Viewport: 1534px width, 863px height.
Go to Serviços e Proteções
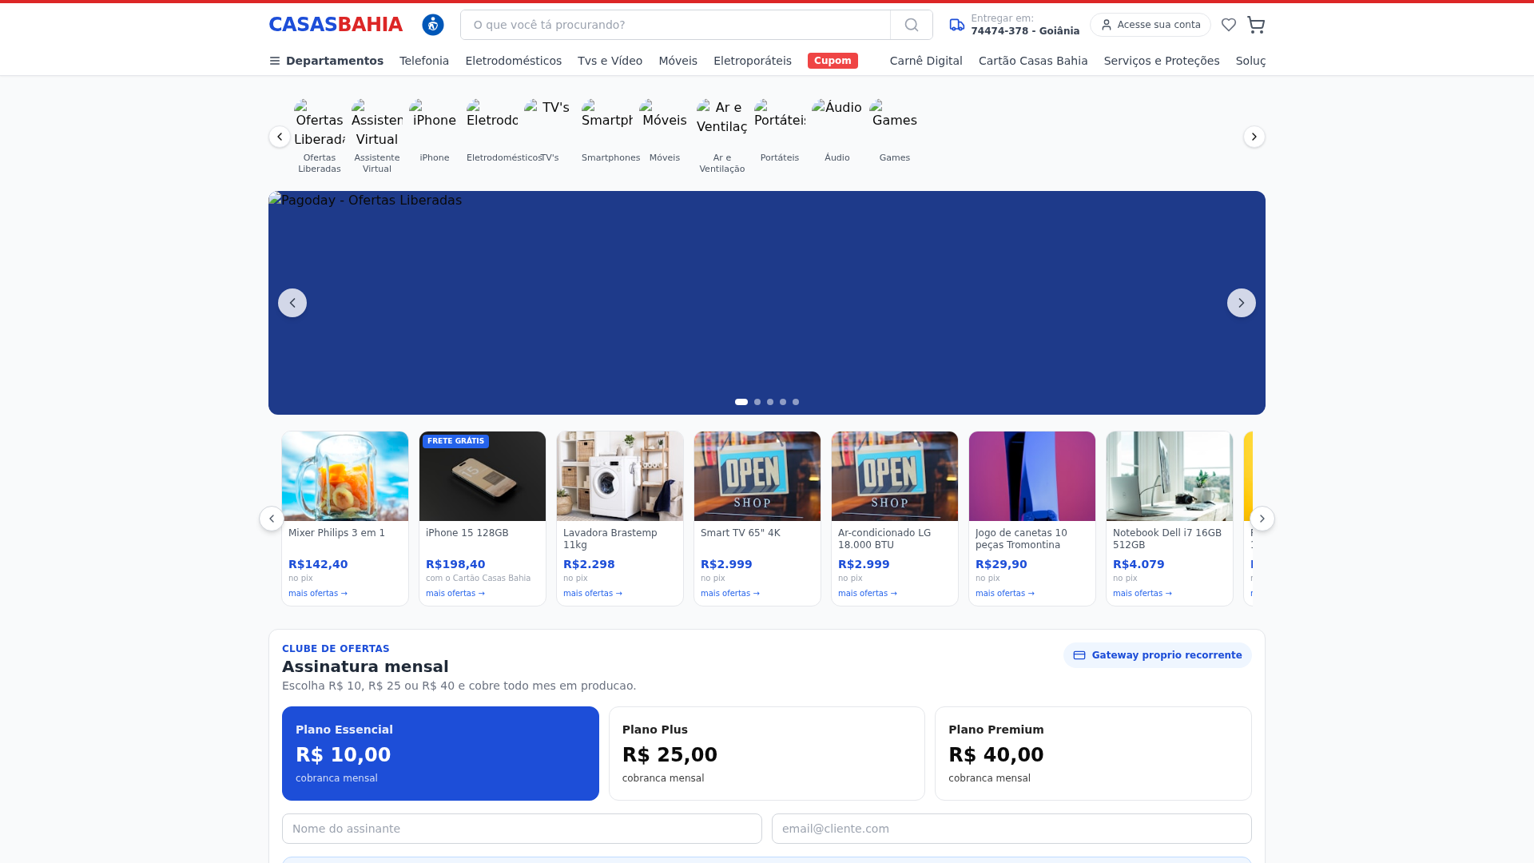[1162, 61]
